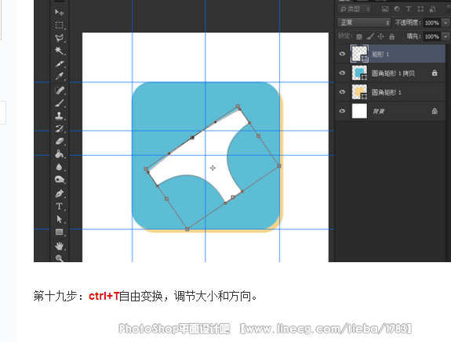
Task: Select the Pen tool
Action: 60,193
